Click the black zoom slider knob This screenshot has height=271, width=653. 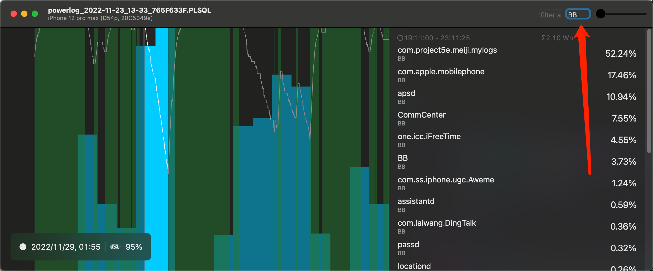pos(601,14)
